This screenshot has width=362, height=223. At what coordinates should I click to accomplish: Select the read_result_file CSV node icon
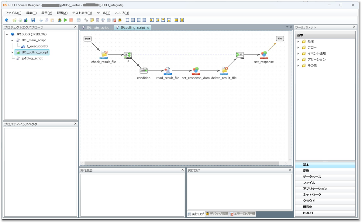tap(167, 71)
